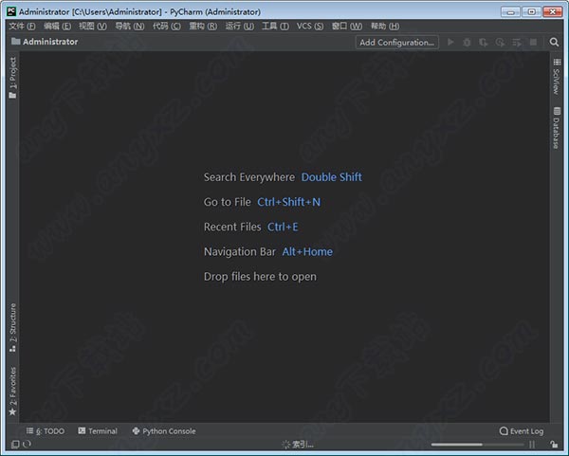Click the Double Shift shortcut text

(x=331, y=177)
